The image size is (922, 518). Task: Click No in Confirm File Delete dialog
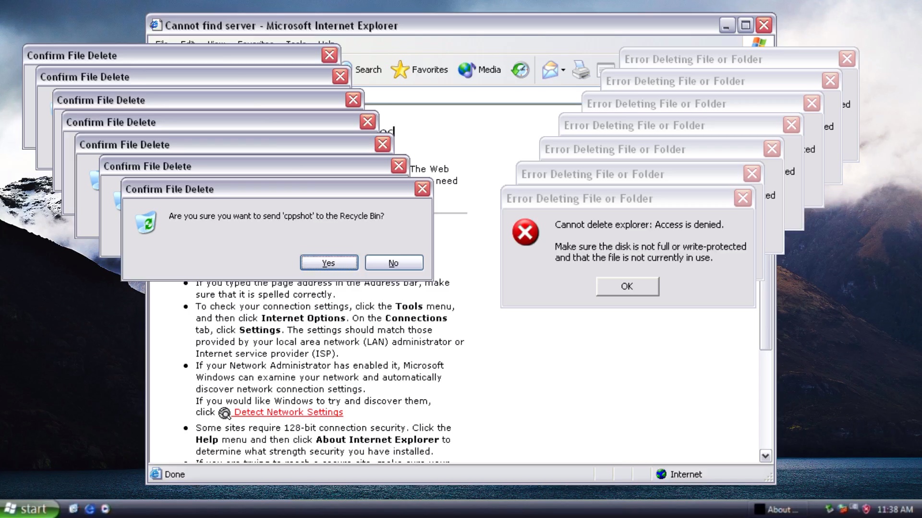point(394,263)
